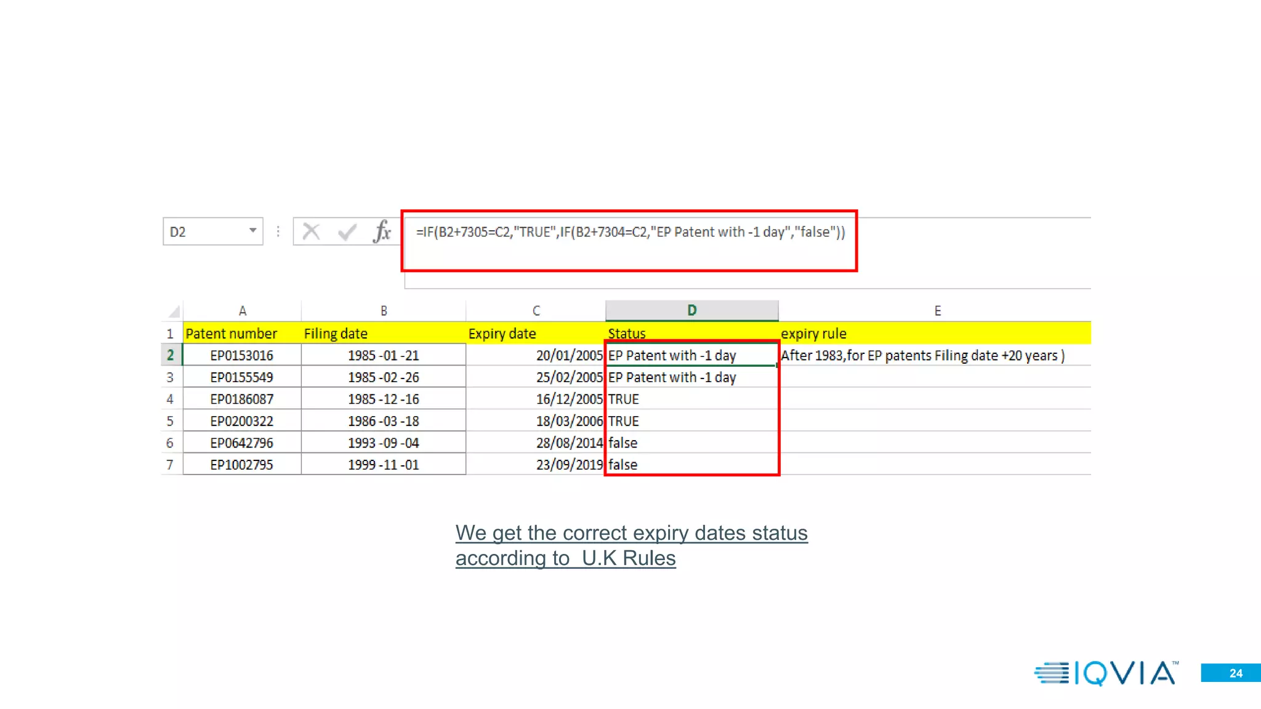Select row 5 header
Image resolution: width=1261 pixels, height=709 pixels.
tap(171, 421)
